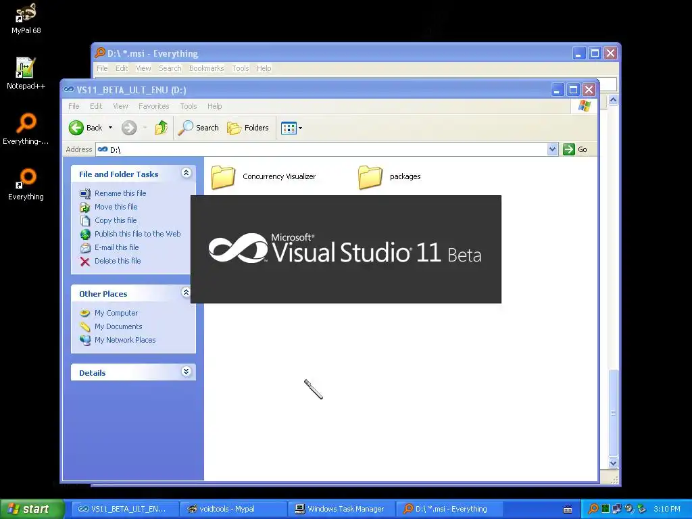Click Everything magnifier tray icon
Screen dimensions: 692x519
point(593,509)
